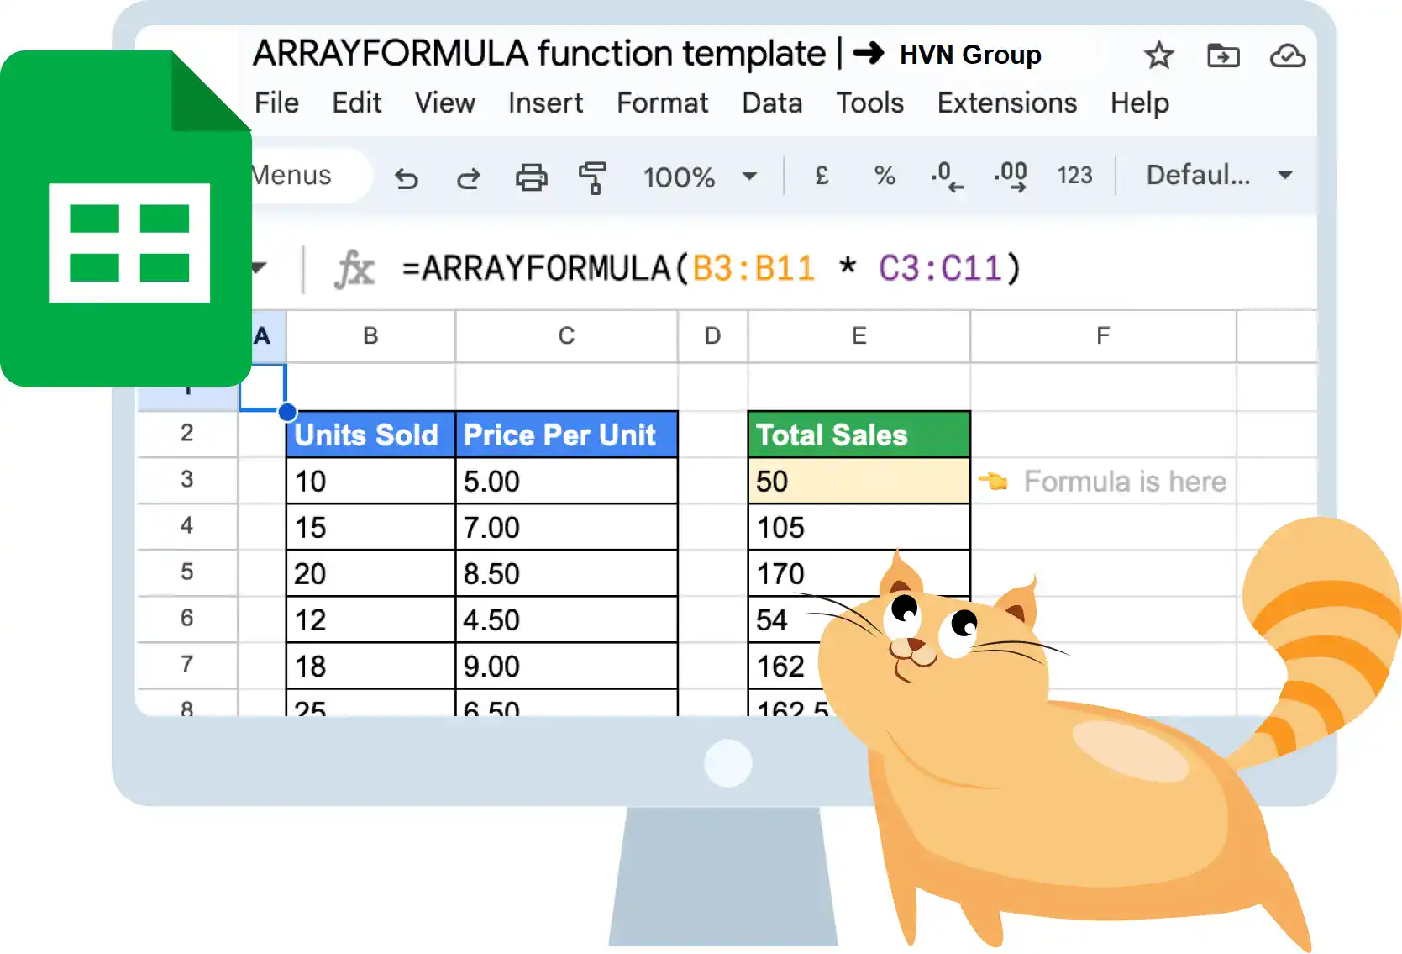
Task: Click the Undo icon
Action: (407, 177)
